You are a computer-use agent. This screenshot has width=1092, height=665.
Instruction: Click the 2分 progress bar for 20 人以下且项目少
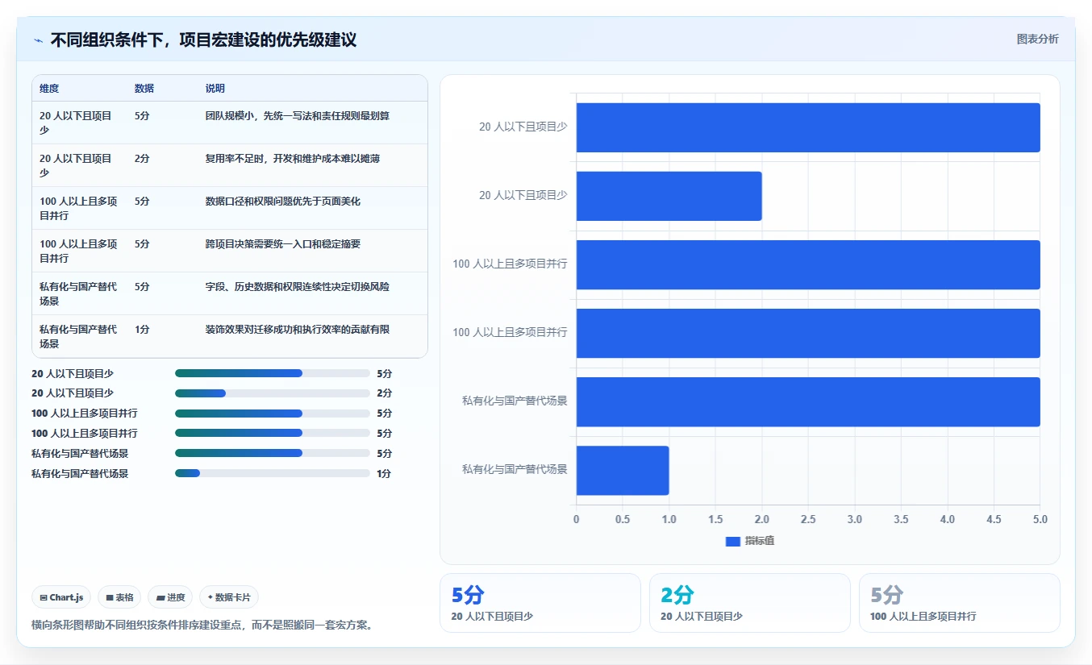(x=273, y=393)
